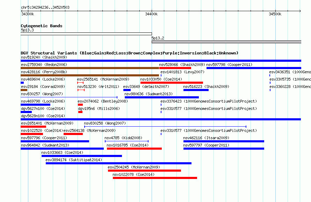Click the blue nsv462116 gain bar
This screenshot has height=202, width=311.
click(224, 141)
